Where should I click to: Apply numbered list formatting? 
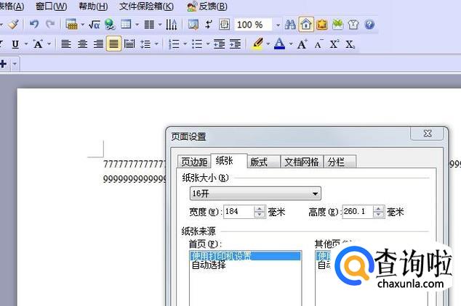174,44
